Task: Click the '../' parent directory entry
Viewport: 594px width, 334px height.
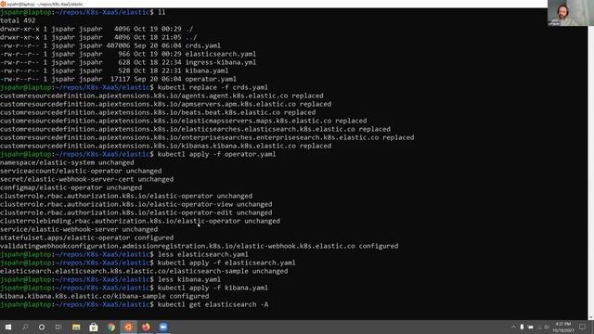Action: click(191, 37)
